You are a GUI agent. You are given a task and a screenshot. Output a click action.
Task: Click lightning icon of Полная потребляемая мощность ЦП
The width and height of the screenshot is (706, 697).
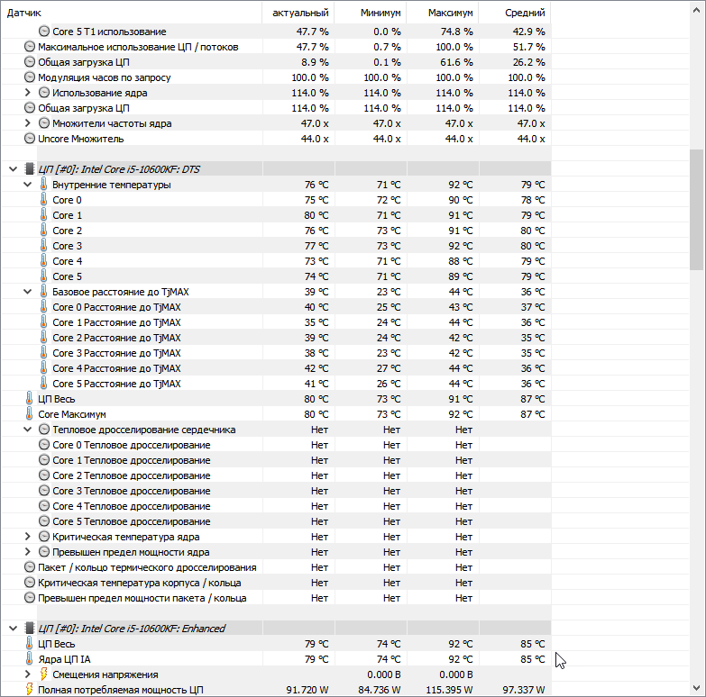29,690
